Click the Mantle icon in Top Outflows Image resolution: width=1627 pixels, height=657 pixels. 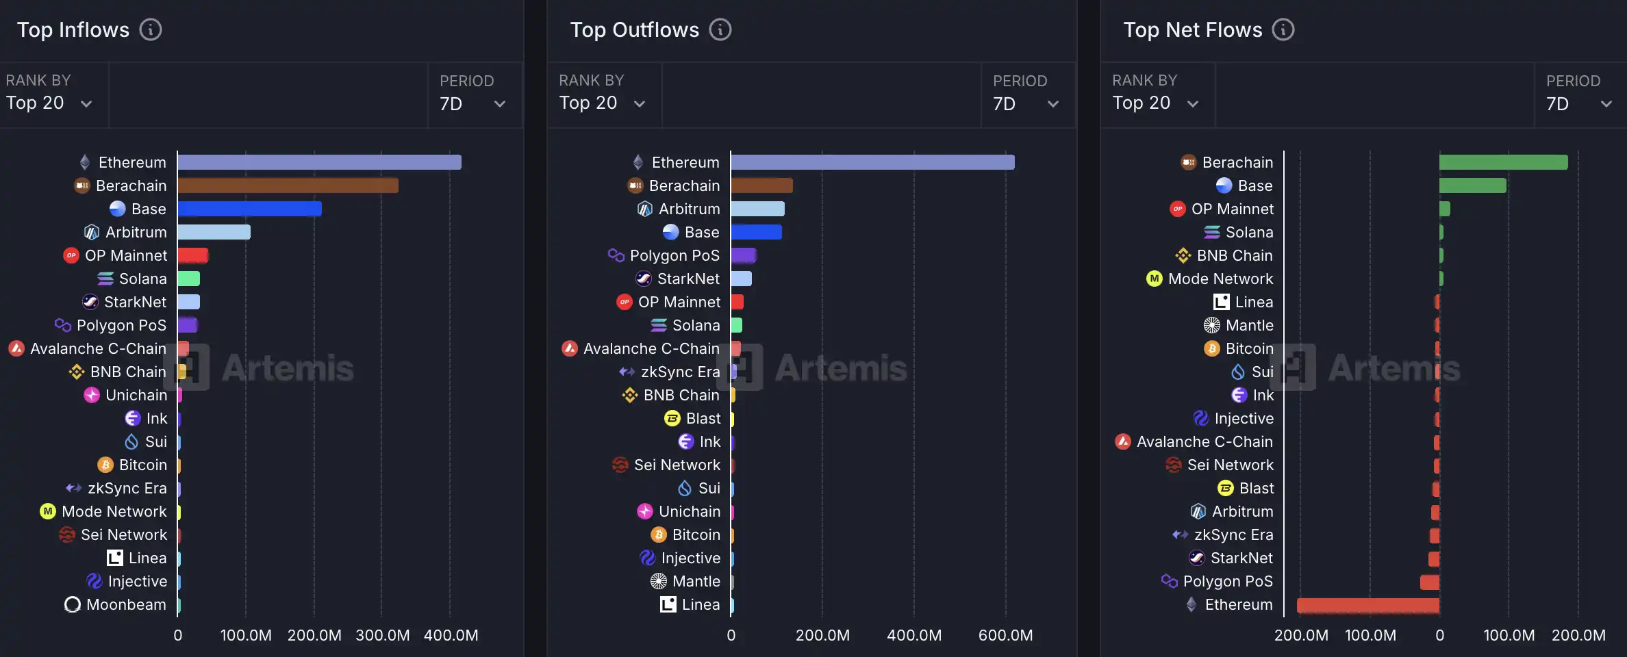click(659, 581)
